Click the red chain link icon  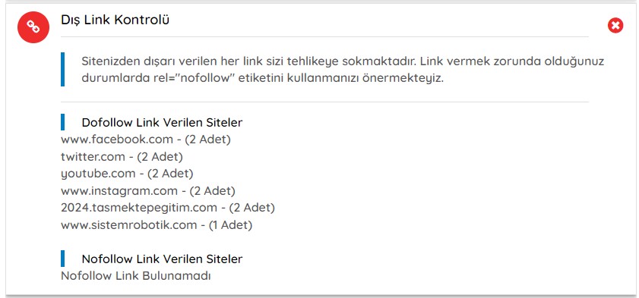click(x=33, y=27)
